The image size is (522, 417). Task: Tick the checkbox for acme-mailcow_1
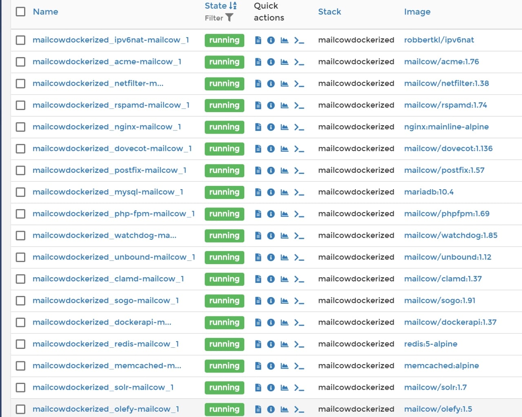tap(20, 62)
